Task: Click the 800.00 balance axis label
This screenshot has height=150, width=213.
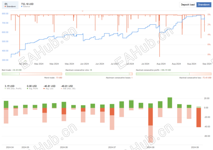Action: point(5,14)
